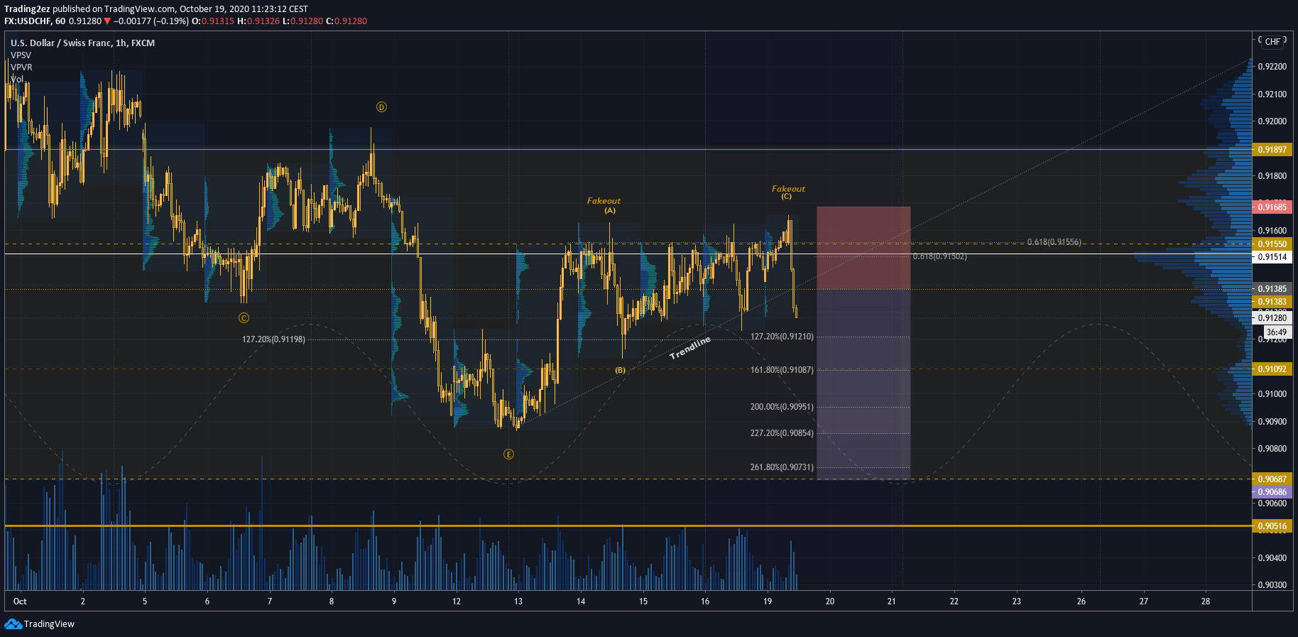This screenshot has height=637, width=1298.
Task: Click the 0.90686 purple price tag
Action: 1272,492
